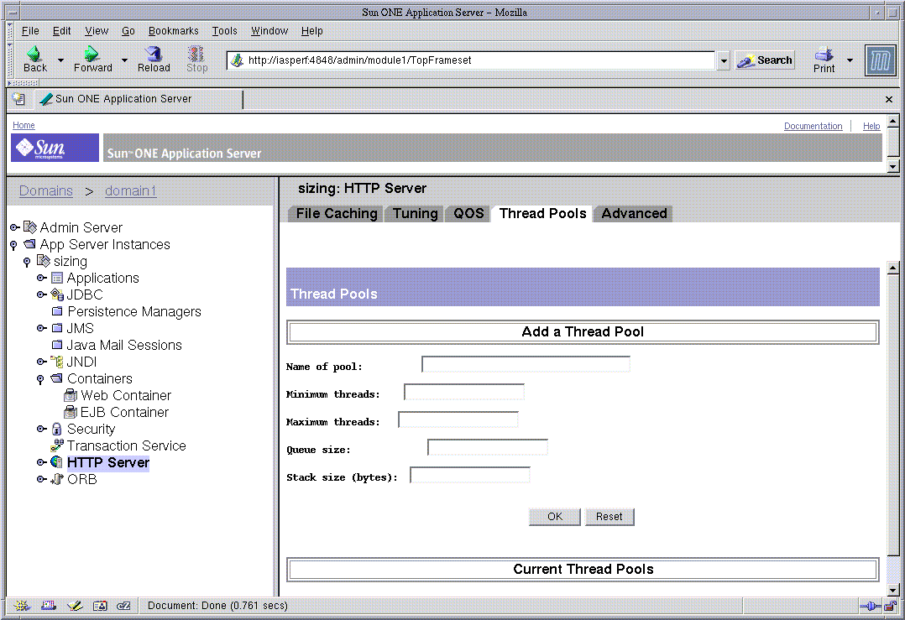Click the Persistence Managers folder icon
905x620 pixels.
57,311
